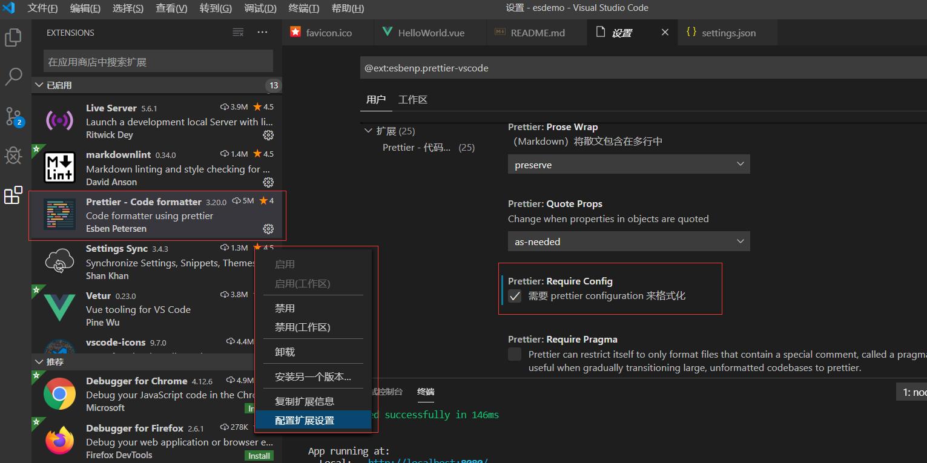
Task: Click the clear extensions search results icon
Action: point(239,32)
